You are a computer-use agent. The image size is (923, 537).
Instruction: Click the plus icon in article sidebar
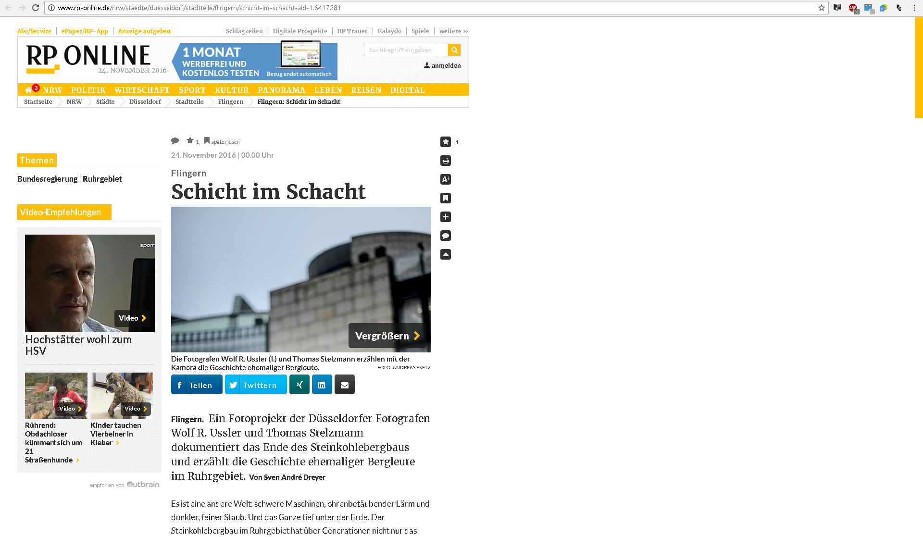[446, 217]
